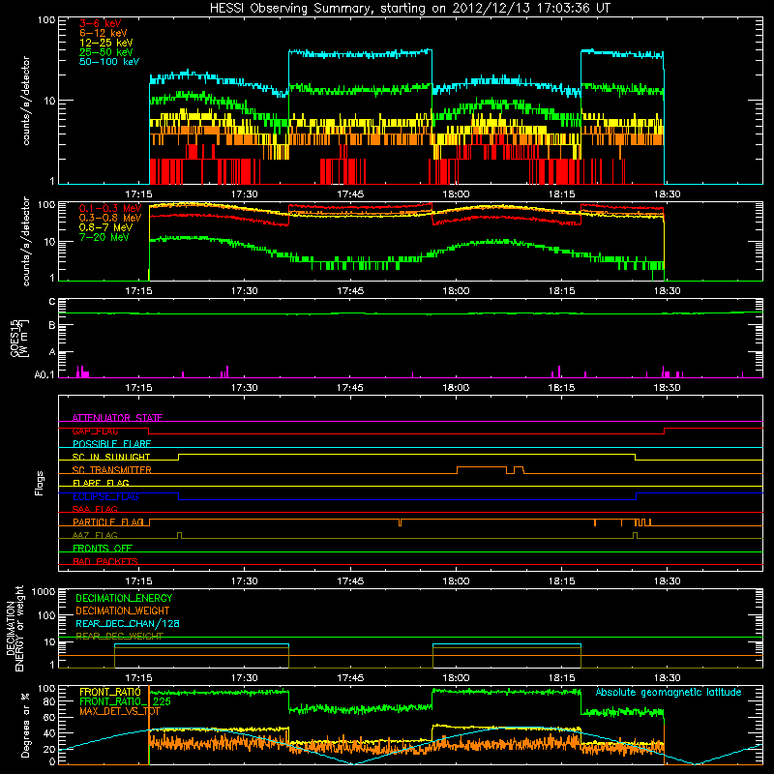This screenshot has height=774, width=774.
Task: Select the FLARE_FLAG label
Action: (x=101, y=483)
